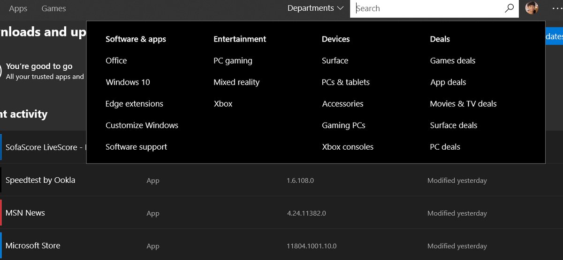This screenshot has height=260, width=563.
Task: Click App type in Speedtest row
Action: coord(153,181)
